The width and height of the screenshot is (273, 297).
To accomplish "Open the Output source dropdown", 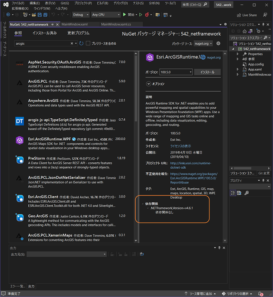I will [67, 254].
